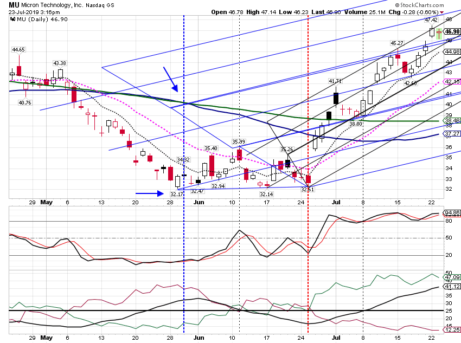The height and width of the screenshot is (343, 461).
Task: Click the 41.71 high price label
Action: [335, 81]
